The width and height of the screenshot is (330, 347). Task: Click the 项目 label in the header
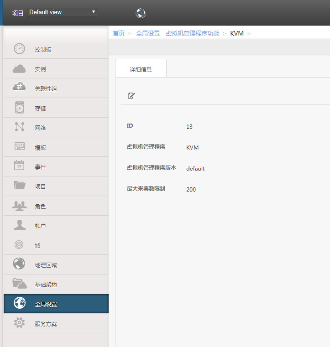(17, 13)
